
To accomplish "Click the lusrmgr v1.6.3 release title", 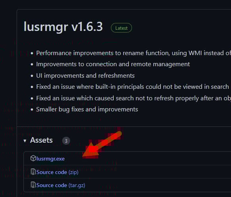I will point(63,27).
